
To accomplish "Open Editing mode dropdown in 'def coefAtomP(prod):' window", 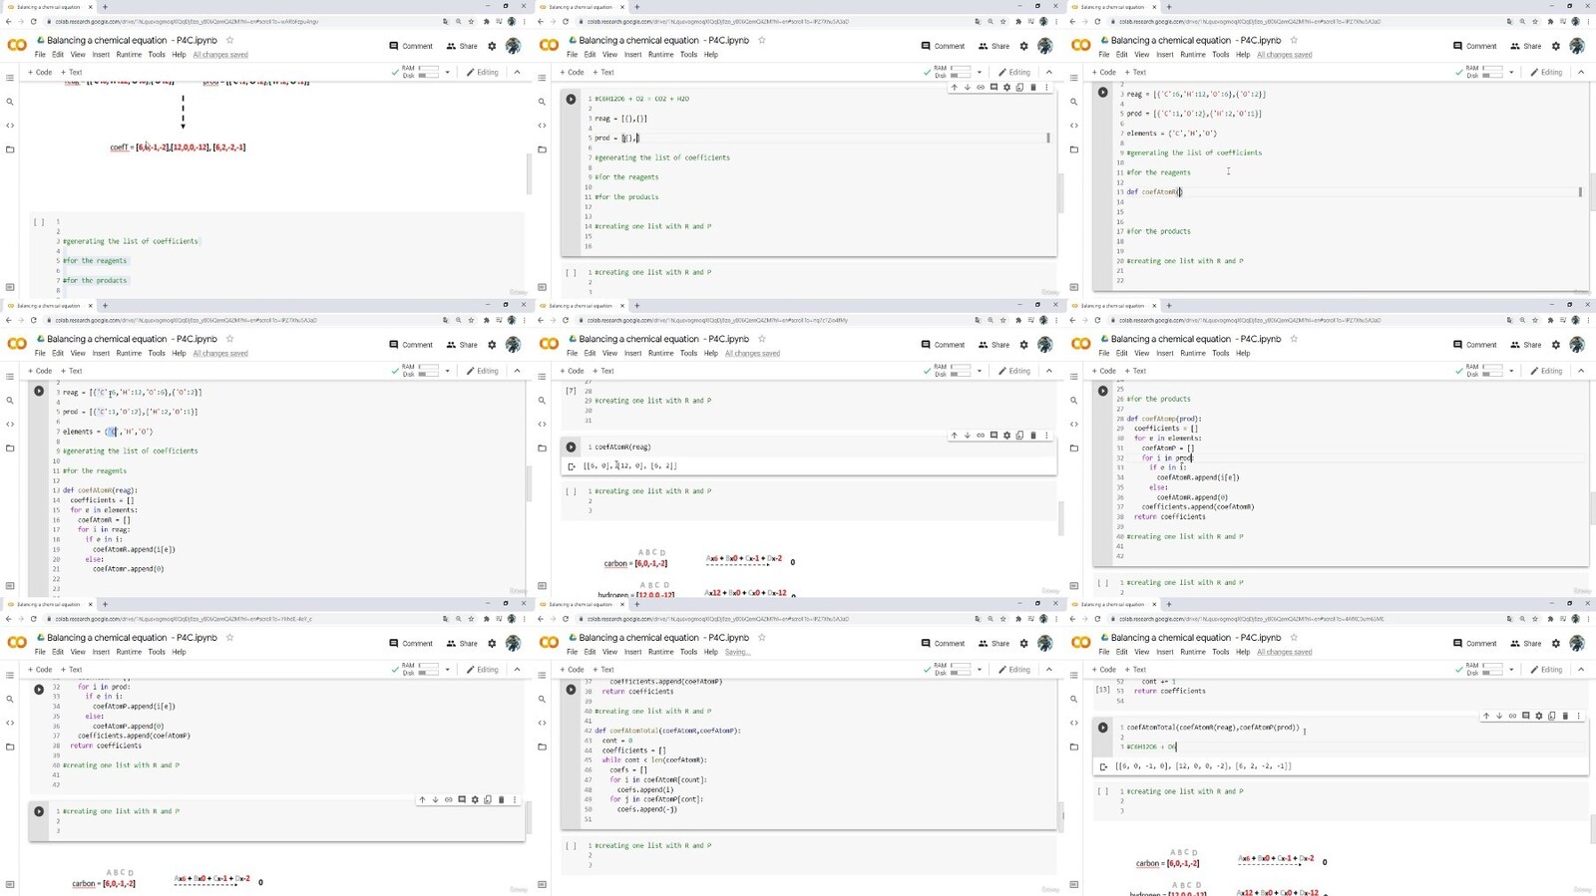I will 1547,371.
